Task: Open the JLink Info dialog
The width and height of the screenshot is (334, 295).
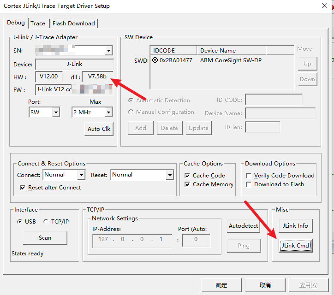Action: tap(296, 226)
